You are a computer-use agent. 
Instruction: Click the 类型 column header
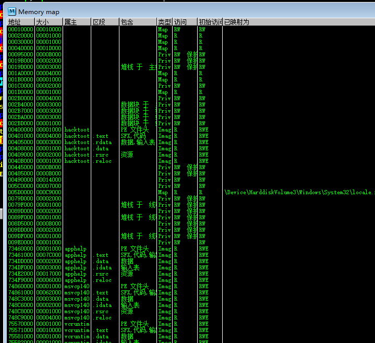point(164,22)
